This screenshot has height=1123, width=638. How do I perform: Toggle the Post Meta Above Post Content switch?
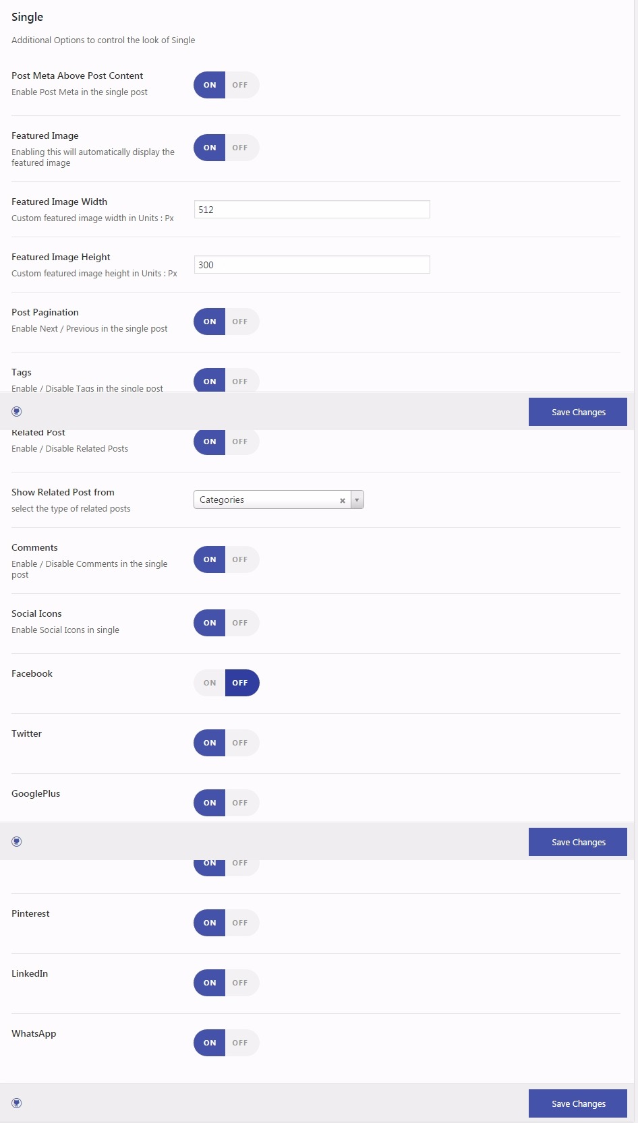[x=227, y=85]
